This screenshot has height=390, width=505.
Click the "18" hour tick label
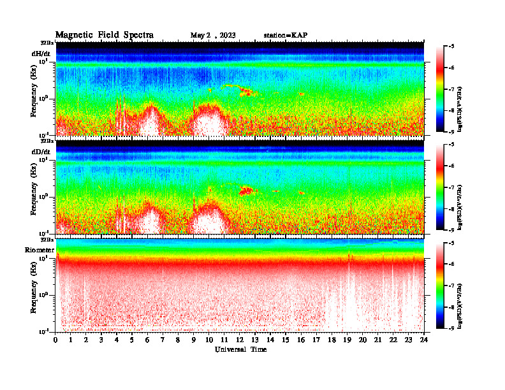[332, 340]
